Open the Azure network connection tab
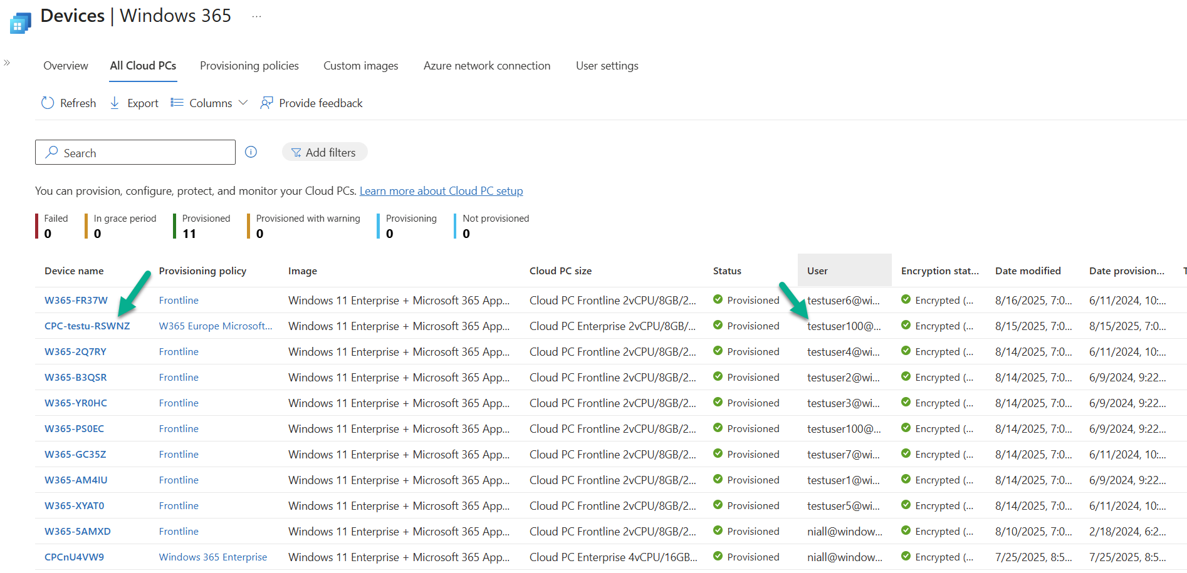Screen dimensions: 1187x573 [x=486, y=66]
